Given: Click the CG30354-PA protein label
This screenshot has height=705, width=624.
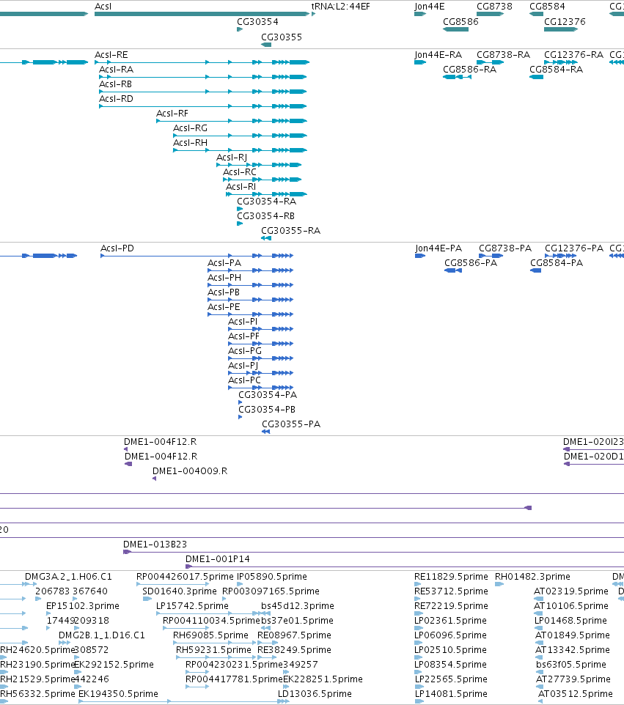Looking at the screenshot, I should 268,395.
